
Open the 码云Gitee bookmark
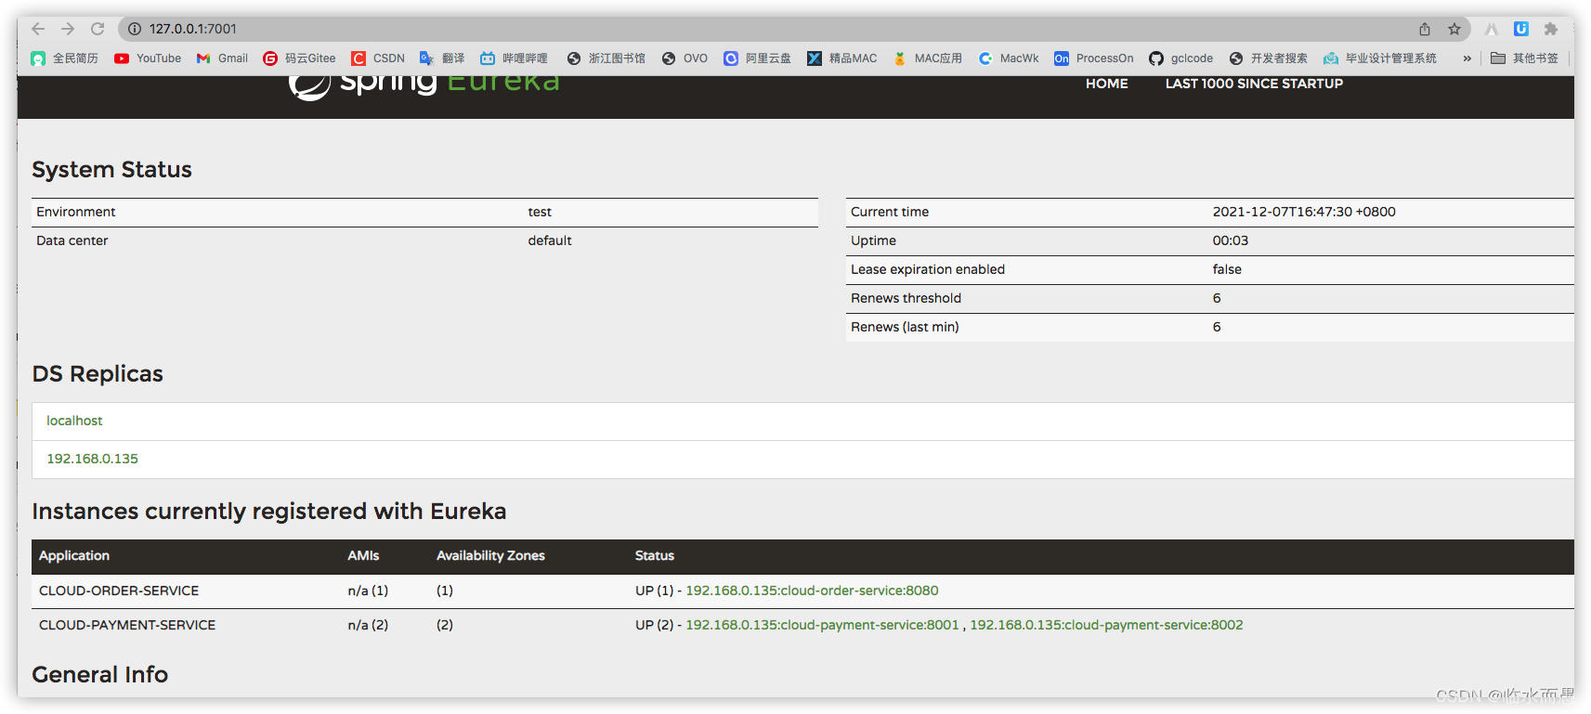(299, 58)
